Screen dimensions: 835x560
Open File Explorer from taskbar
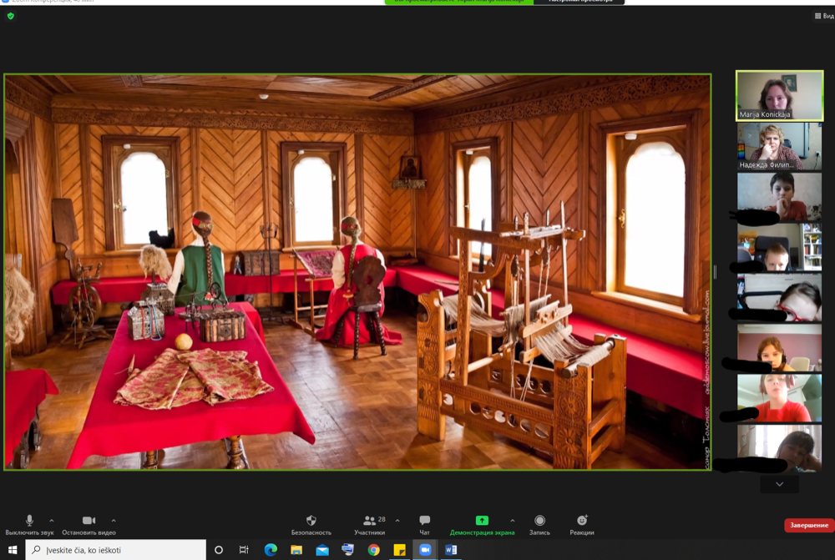[x=296, y=550]
